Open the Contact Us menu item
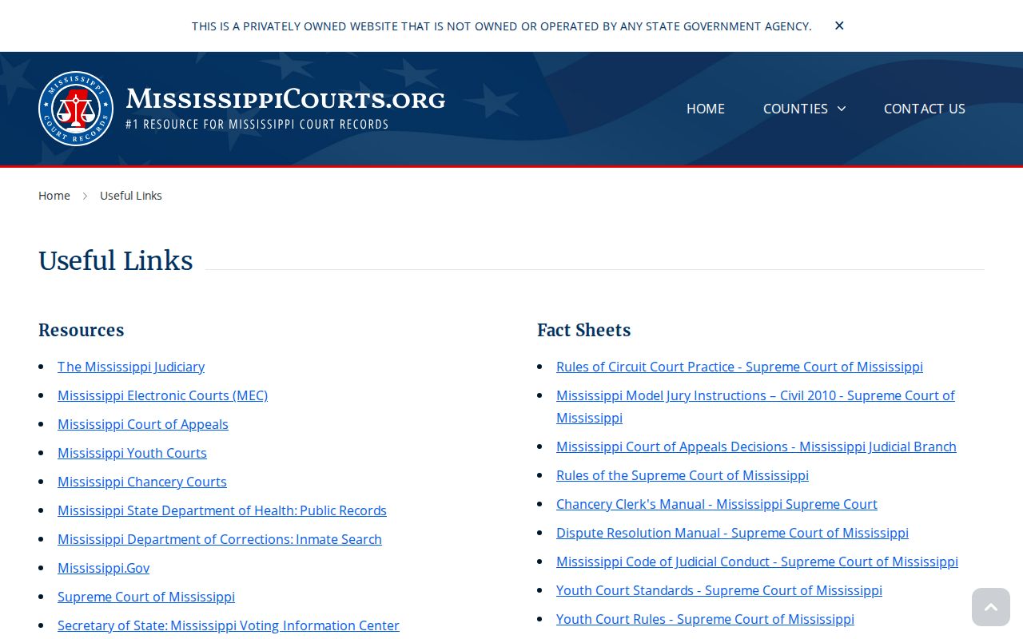Image resolution: width=1023 pixels, height=639 pixels. coord(925,109)
